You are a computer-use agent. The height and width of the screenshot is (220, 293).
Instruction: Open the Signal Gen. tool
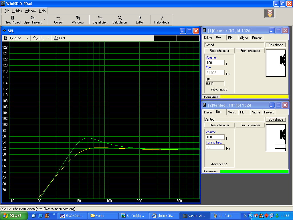[100, 18]
